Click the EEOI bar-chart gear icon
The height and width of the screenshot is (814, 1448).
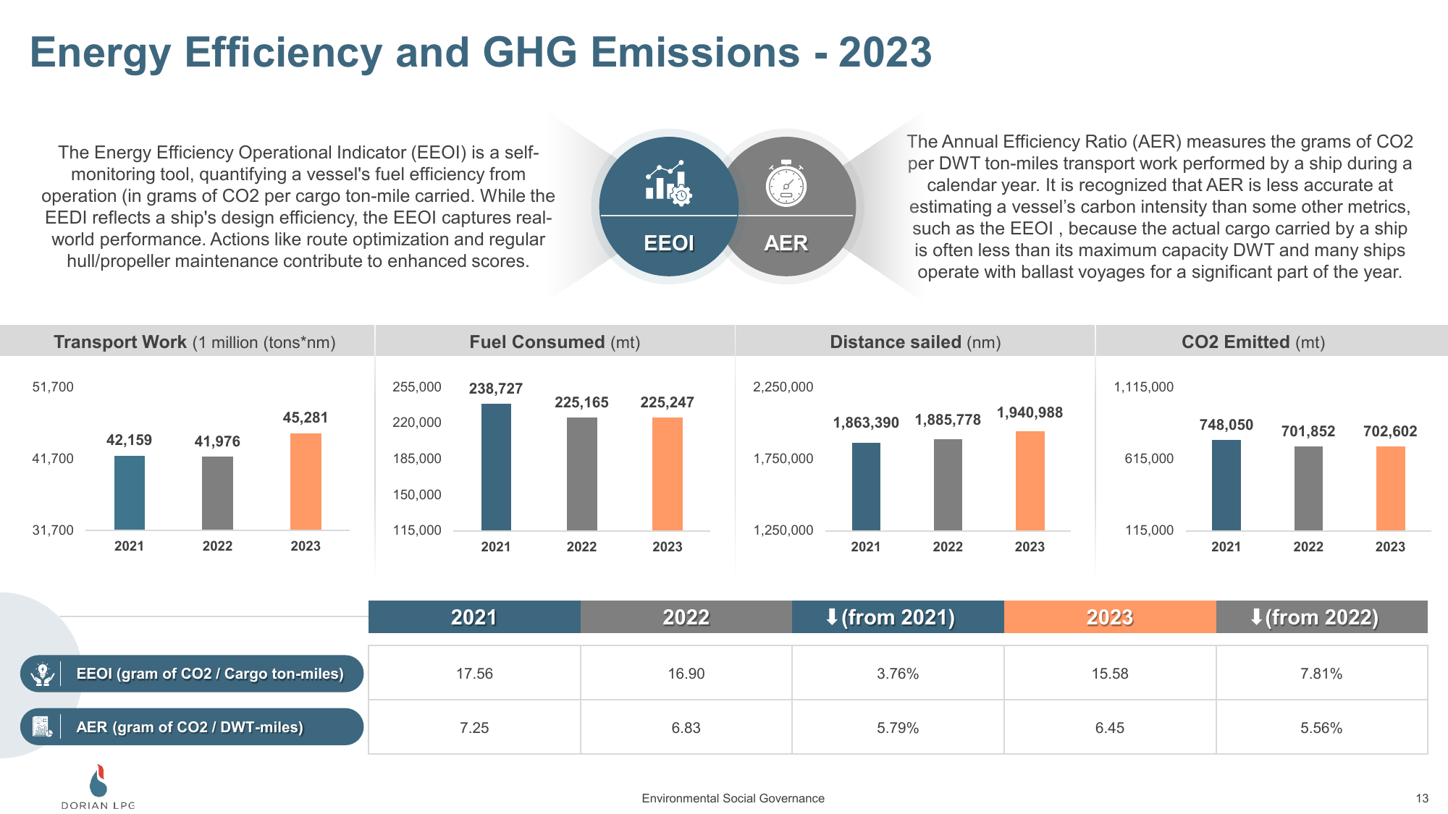point(668,183)
